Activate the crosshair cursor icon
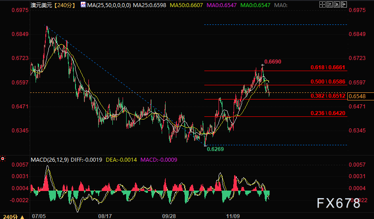The width and height of the screenshot is (374, 219). 322,4
